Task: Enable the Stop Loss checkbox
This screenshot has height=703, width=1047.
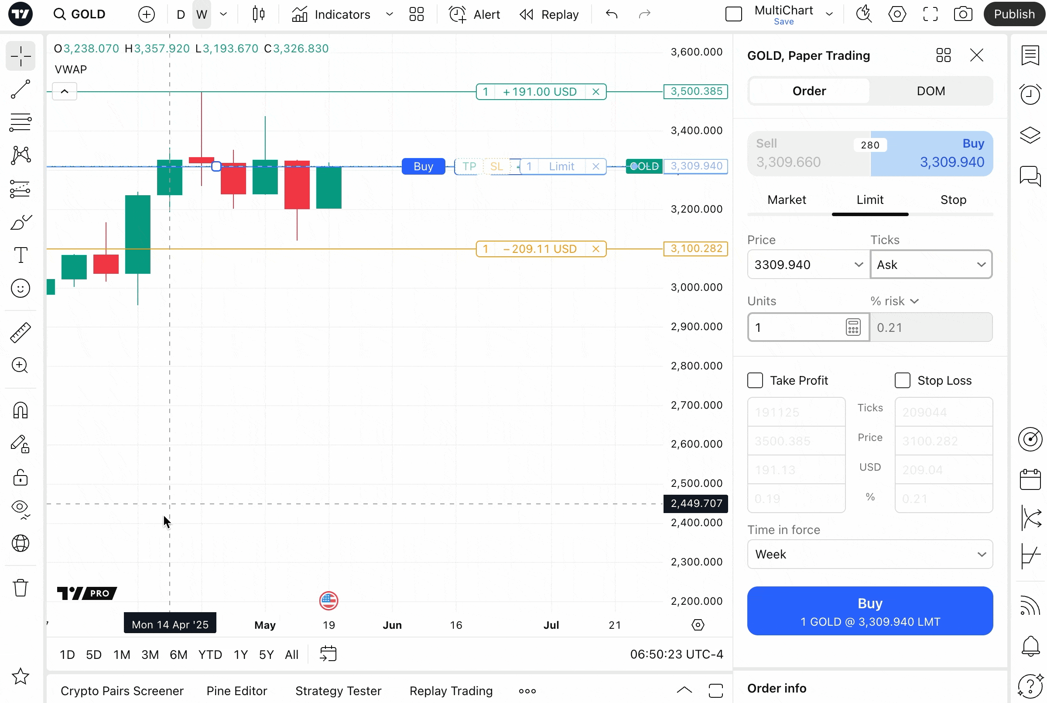Action: coord(902,380)
